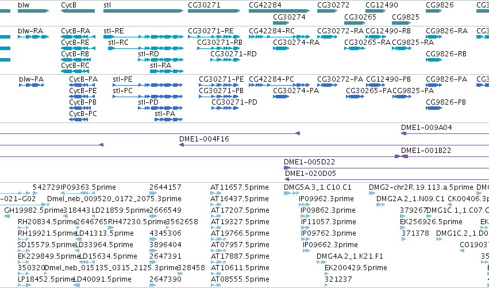The height and width of the screenshot is (288, 489).
Task: Click the stl-PD protein feature
Action: click(160, 108)
